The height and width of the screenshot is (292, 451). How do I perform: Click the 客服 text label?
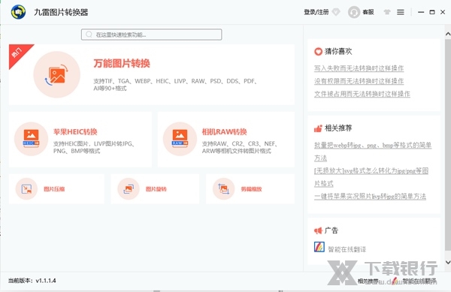(368, 12)
